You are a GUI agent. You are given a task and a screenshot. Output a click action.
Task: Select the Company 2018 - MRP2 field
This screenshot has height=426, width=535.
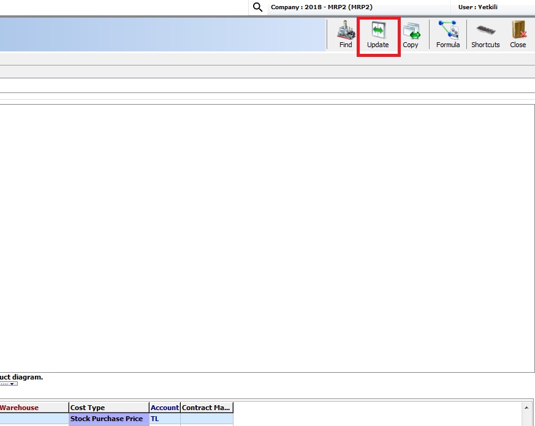[x=359, y=7]
